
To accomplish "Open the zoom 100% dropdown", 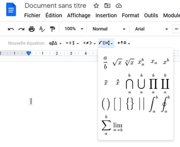I will click(x=74, y=29).
